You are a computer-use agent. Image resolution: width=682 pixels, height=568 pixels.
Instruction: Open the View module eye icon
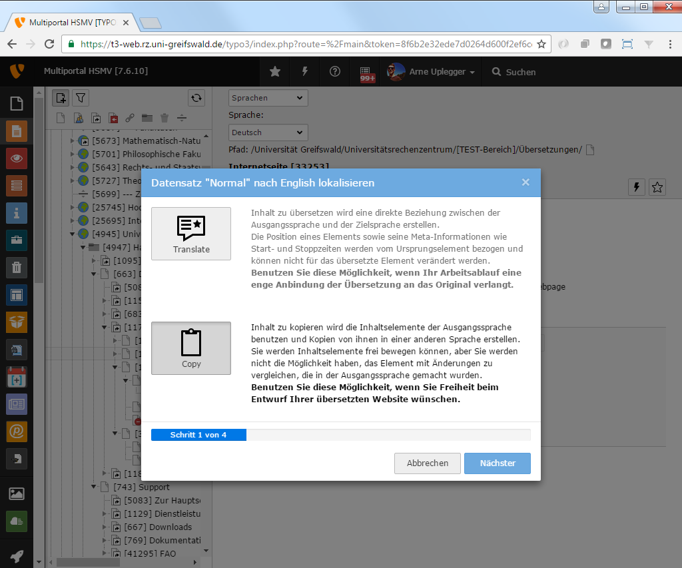17,158
